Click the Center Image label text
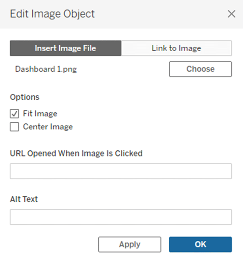This screenshot has height=262, width=243. (x=48, y=127)
